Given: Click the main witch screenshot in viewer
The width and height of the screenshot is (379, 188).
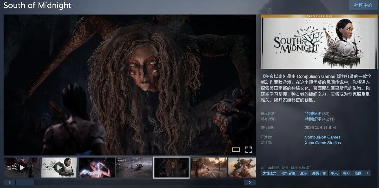Looking at the screenshot, I should (129, 85).
